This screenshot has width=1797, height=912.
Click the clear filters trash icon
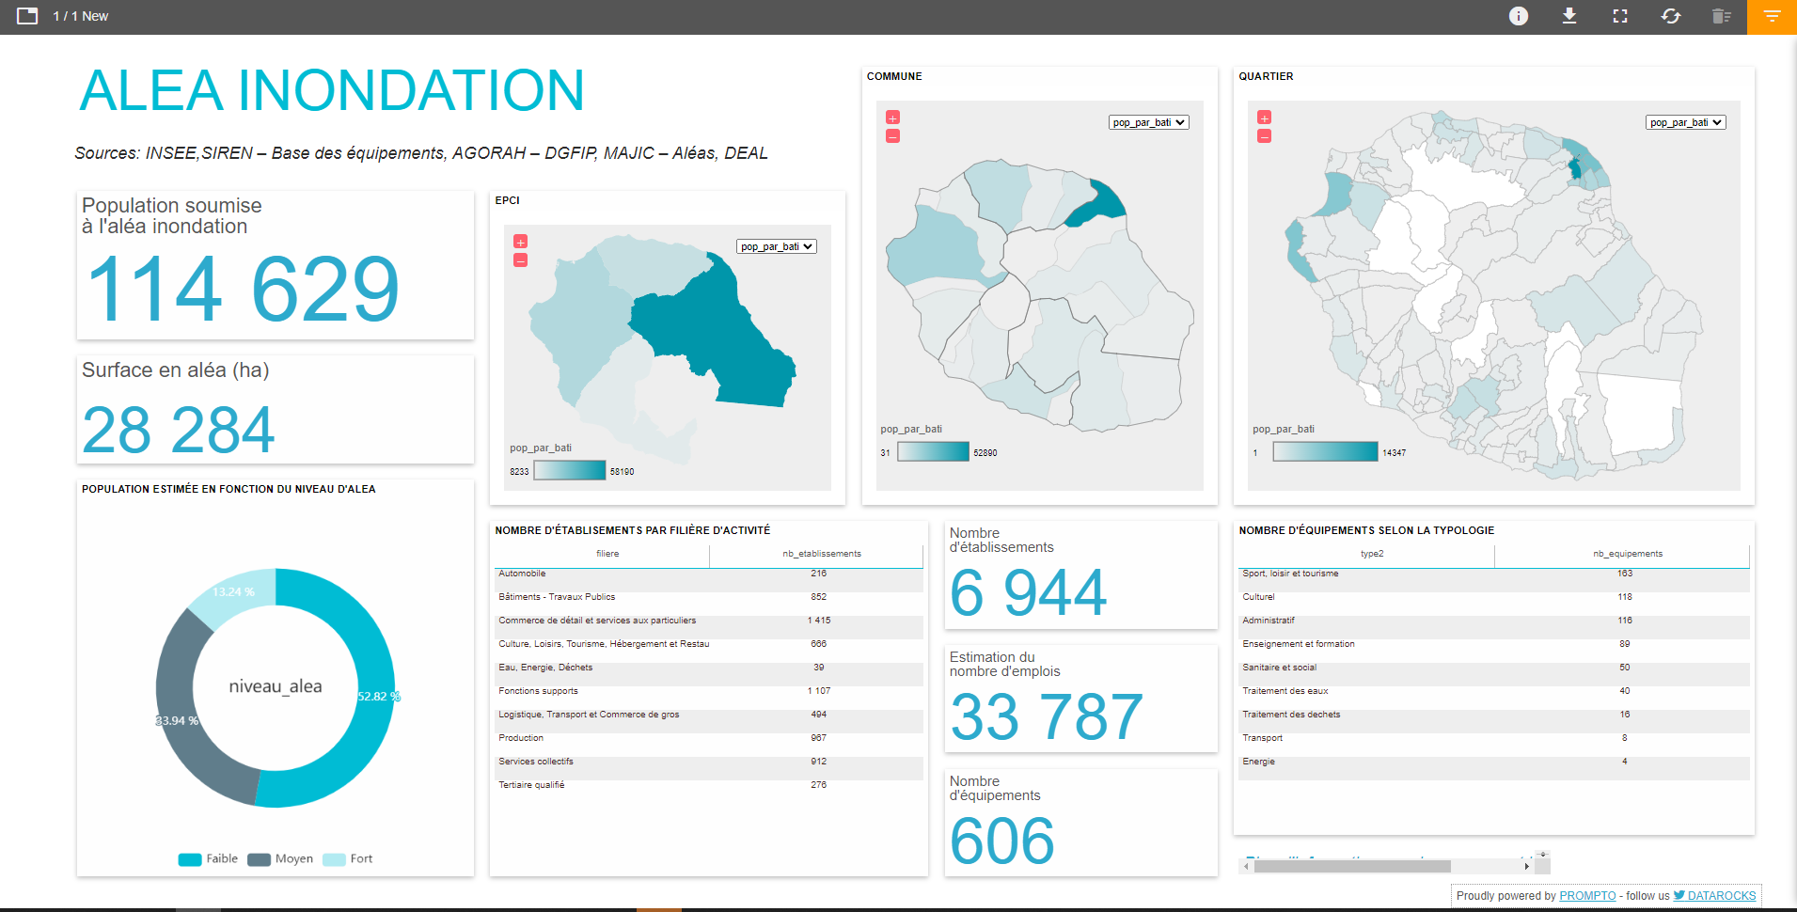1721,16
